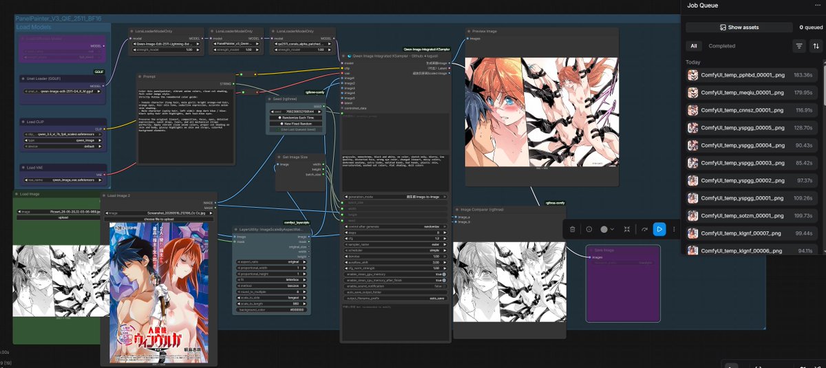
Task: Collapse the Prompt node via its dot
Action: (140, 77)
